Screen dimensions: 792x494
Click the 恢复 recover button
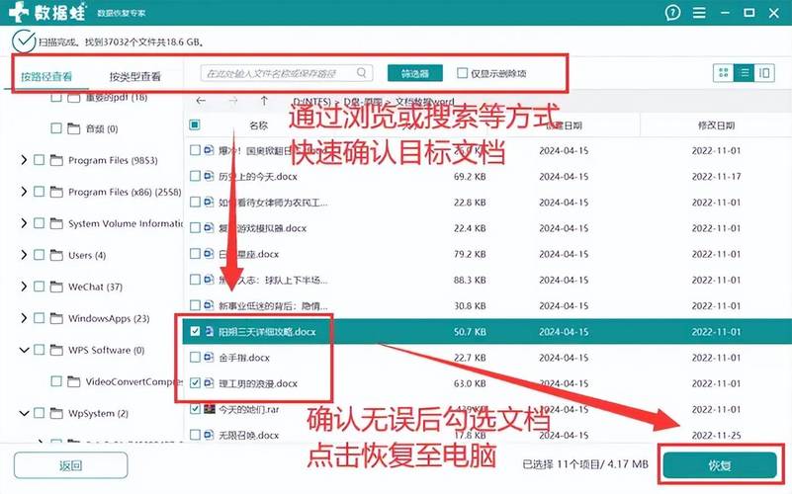click(720, 465)
